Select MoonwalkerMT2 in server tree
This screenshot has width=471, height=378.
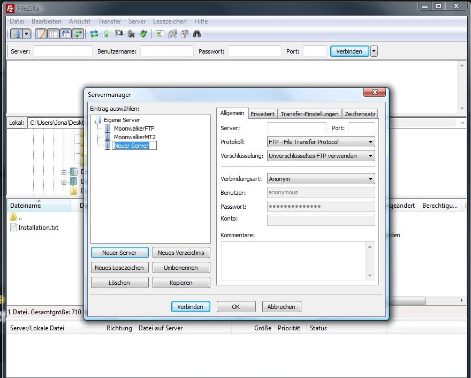point(134,137)
